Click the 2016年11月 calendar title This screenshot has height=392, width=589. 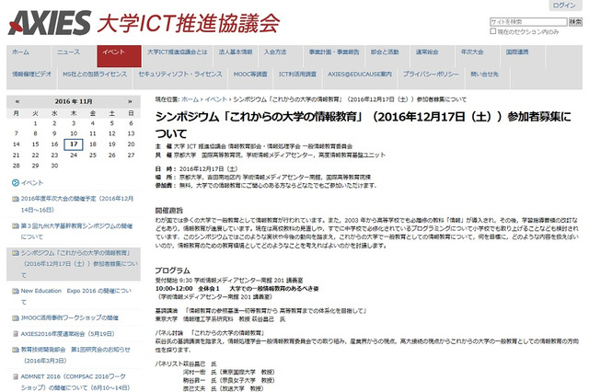pos(74,101)
